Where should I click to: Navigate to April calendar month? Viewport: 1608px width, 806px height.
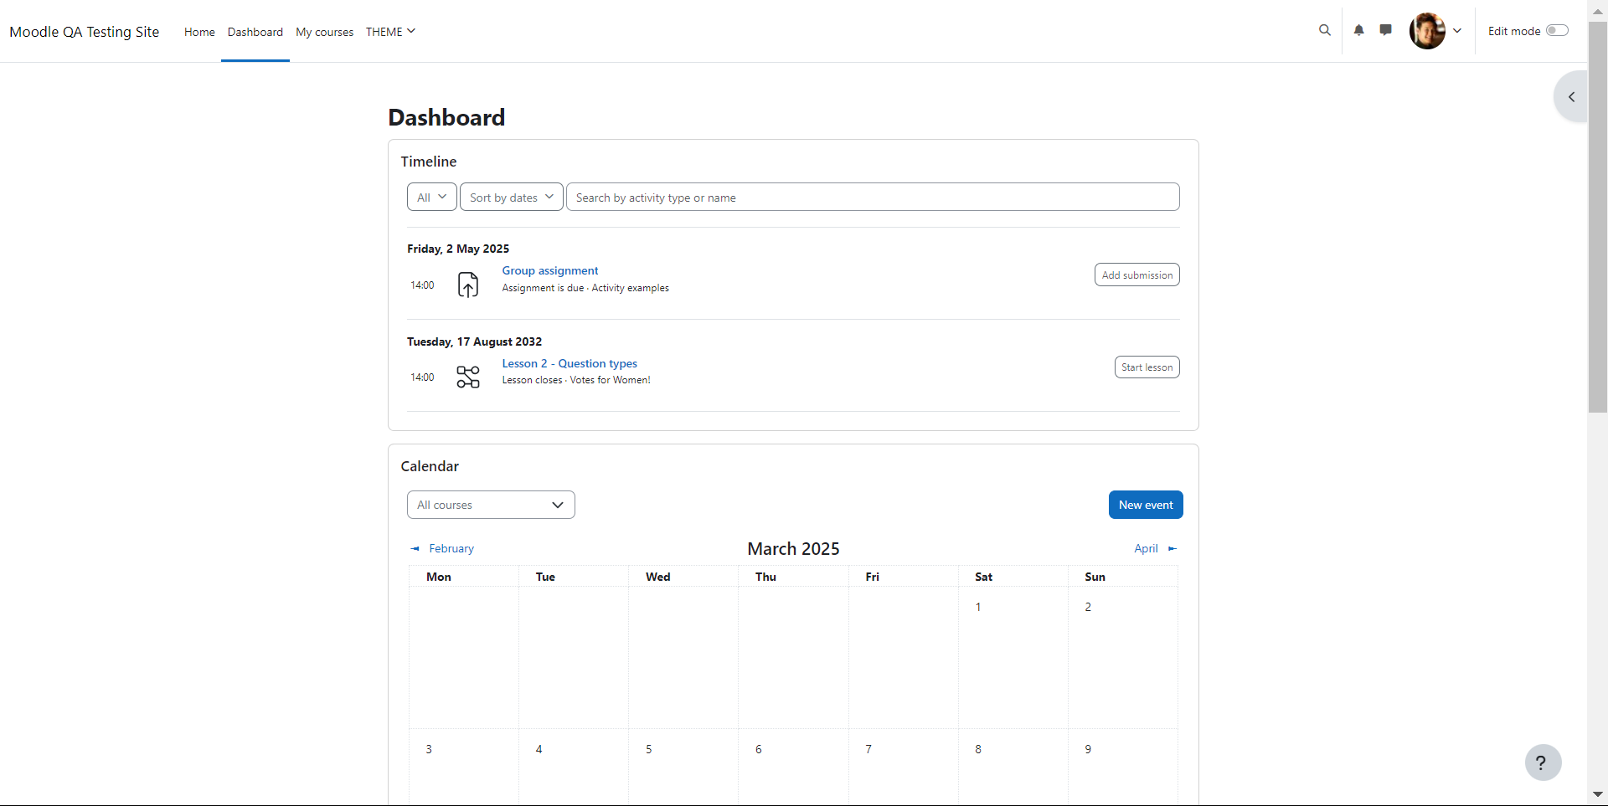coord(1155,548)
